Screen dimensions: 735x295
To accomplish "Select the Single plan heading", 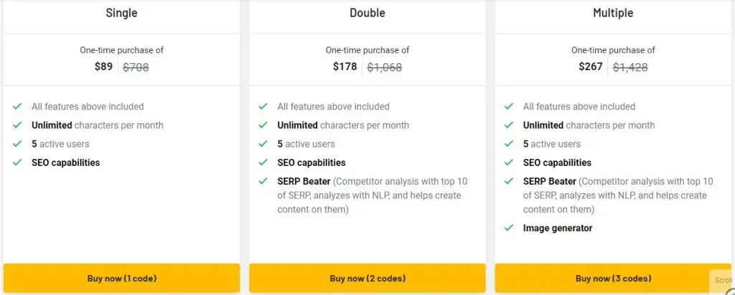I will click(x=121, y=13).
